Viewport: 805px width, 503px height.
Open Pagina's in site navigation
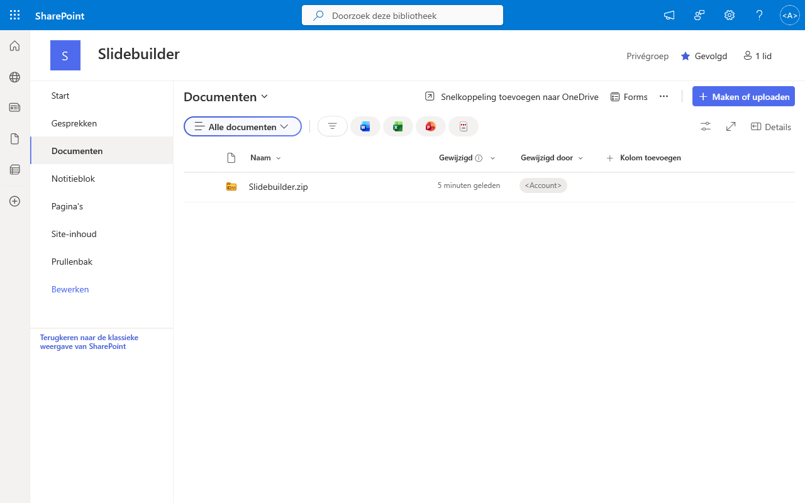pos(102,206)
